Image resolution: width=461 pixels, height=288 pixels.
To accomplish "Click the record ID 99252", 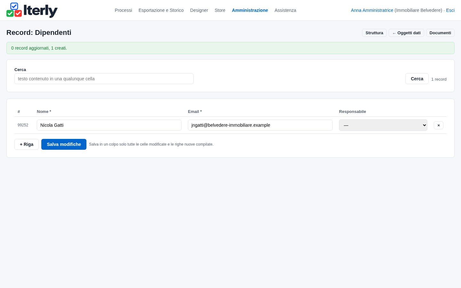I will (x=23, y=125).
